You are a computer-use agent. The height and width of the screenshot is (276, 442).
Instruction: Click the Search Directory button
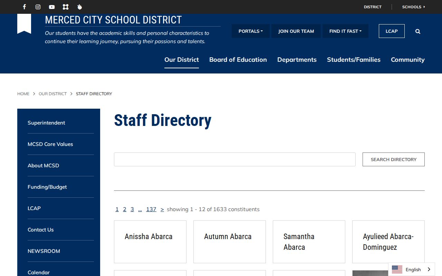pos(394,159)
